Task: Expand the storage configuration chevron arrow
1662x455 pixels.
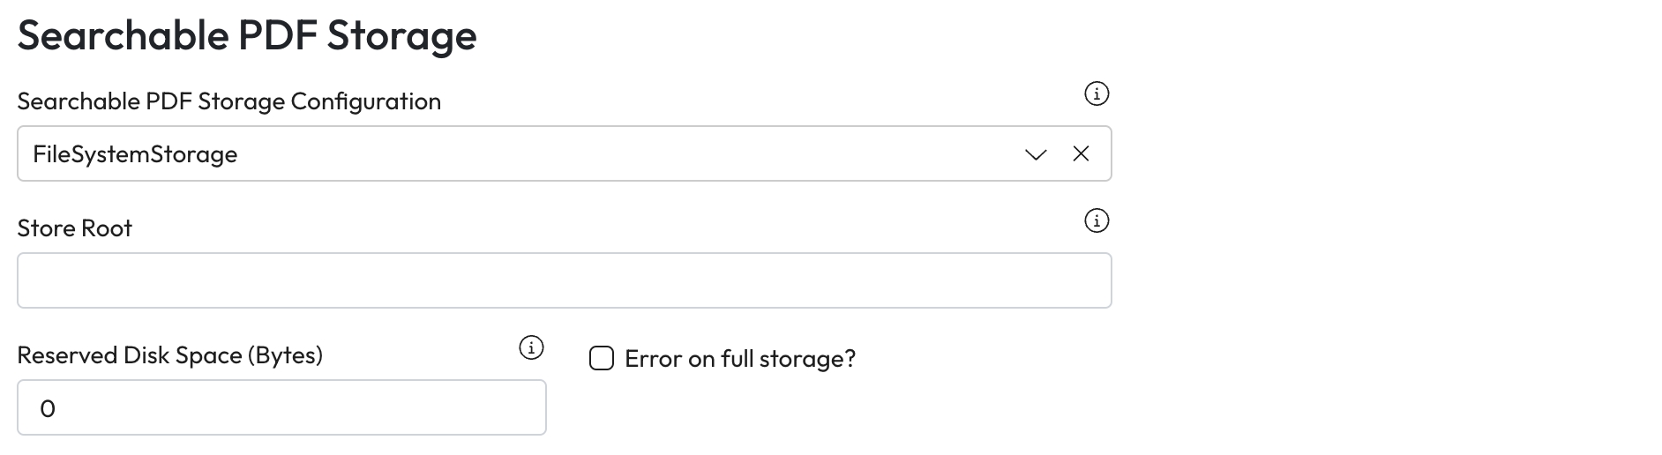Action: [x=1036, y=154]
